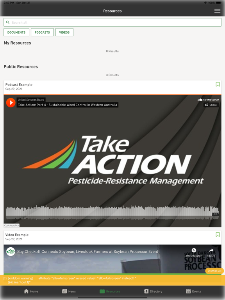Open the Events calendar tab
Viewport: 225px width, 300px height.
coord(193,291)
